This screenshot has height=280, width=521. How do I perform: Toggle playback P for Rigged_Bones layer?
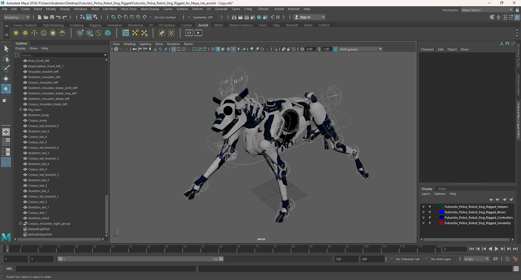430,212
